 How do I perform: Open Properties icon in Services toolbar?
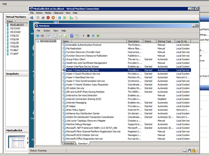coord(56,36)
